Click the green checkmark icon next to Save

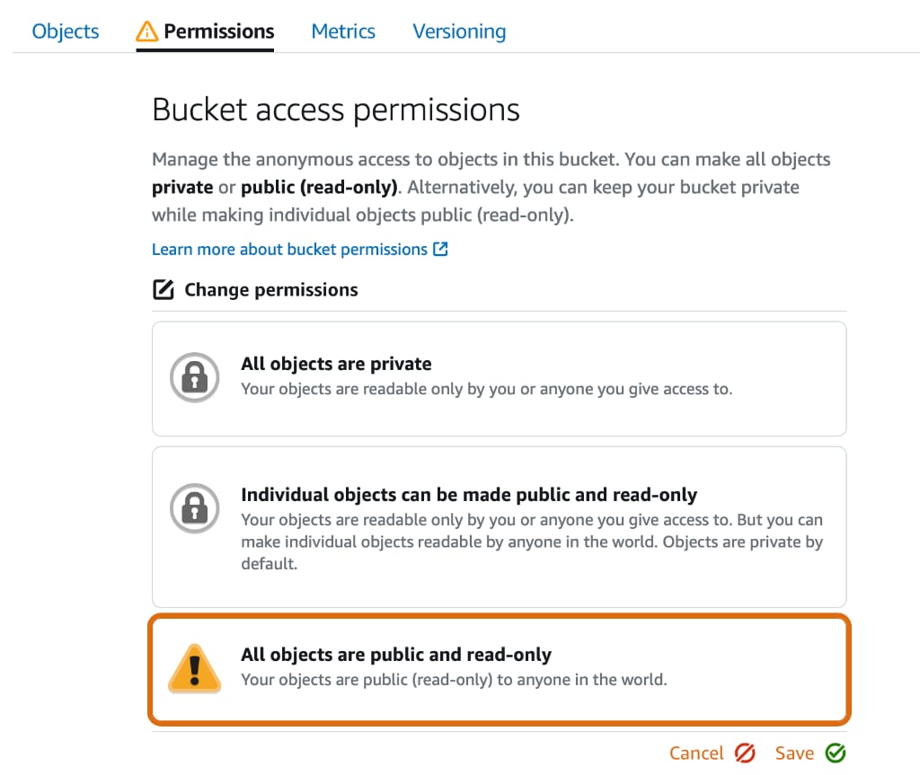835,753
